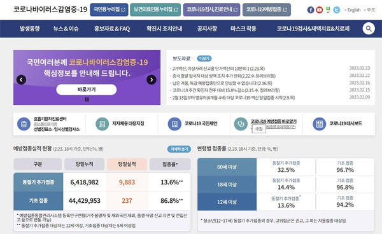Click the stethoscope icon for 예방접종 바로알기

click(x=241, y=124)
